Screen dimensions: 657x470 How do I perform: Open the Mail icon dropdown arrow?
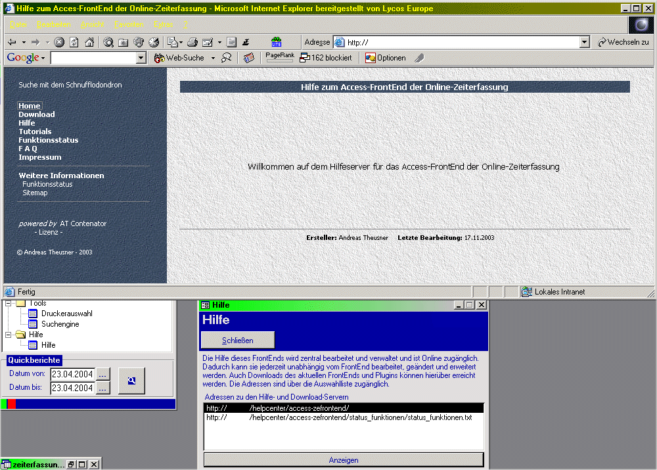(181, 42)
